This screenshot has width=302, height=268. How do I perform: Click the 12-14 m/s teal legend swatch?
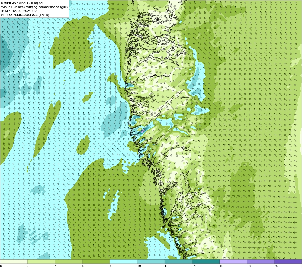coord(178,261)
